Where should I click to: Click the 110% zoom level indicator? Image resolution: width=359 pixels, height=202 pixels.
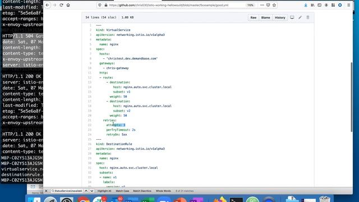(x=250, y=5)
